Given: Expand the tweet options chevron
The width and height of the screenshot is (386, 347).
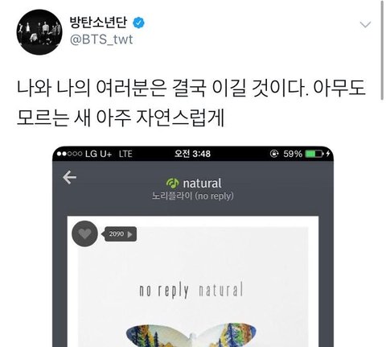Looking at the screenshot, I should coord(365,25).
